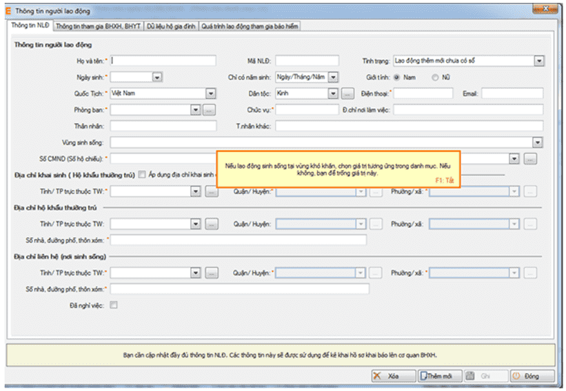Screen dimensions: 566x391
Task: Expand the Tình trạng dropdown
Action: tap(538, 61)
